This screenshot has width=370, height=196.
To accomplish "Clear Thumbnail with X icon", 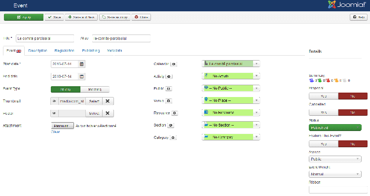I will (108, 101).
